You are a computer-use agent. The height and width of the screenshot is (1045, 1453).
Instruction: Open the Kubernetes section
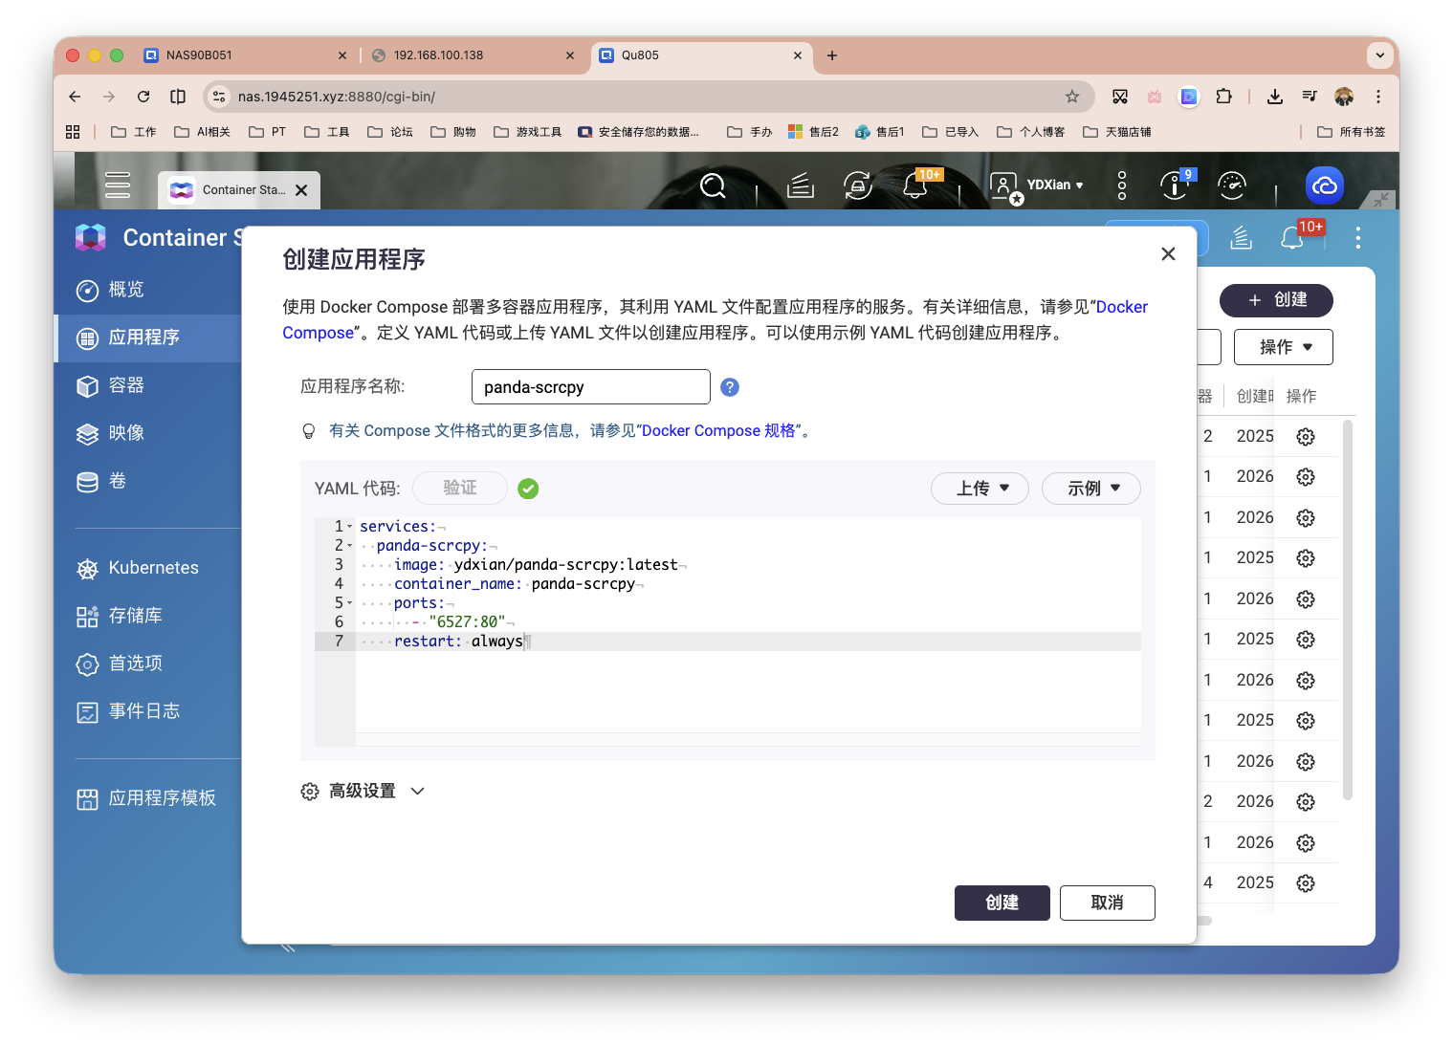click(x=153, y=567)
